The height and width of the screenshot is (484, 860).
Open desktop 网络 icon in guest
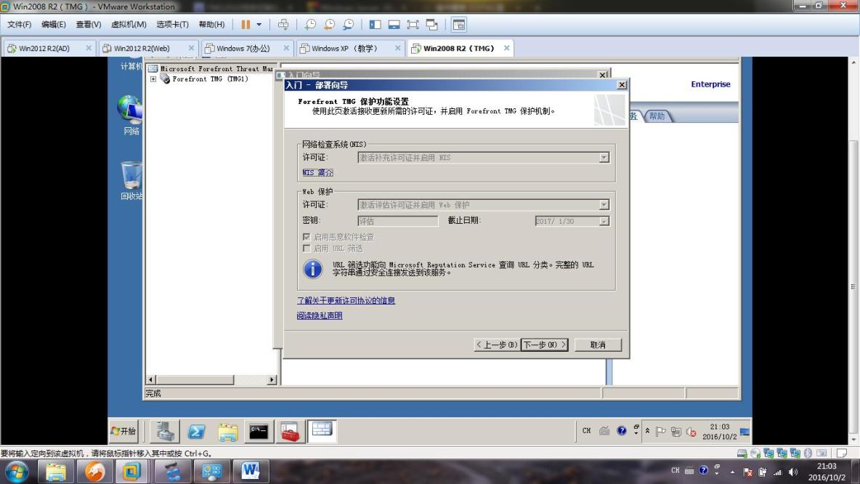tap(131, 116)
